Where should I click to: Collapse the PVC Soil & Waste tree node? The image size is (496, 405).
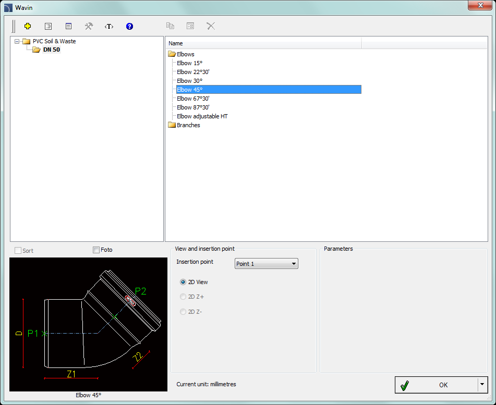click(x=17, y=41)
